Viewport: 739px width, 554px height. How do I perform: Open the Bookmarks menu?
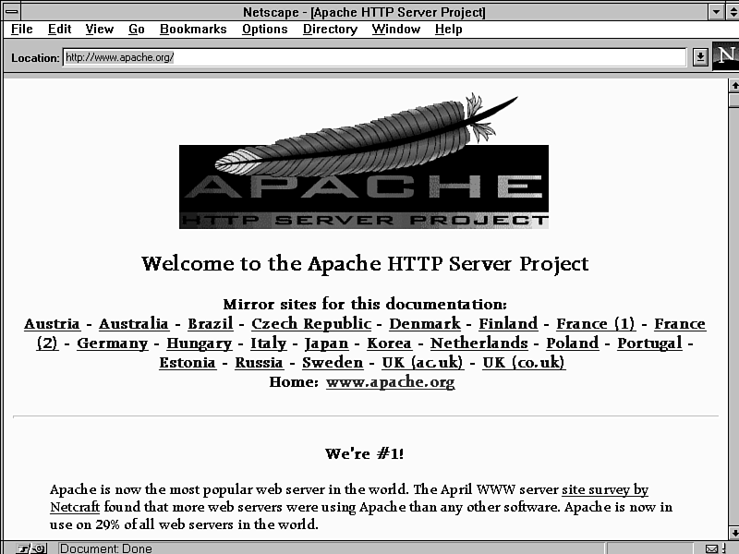pyautogui.click(x=193, y=30)
